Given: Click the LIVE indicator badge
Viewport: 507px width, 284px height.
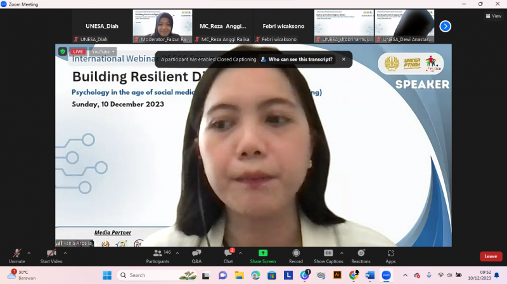Looking at the screenshot, I should point(78,52).
